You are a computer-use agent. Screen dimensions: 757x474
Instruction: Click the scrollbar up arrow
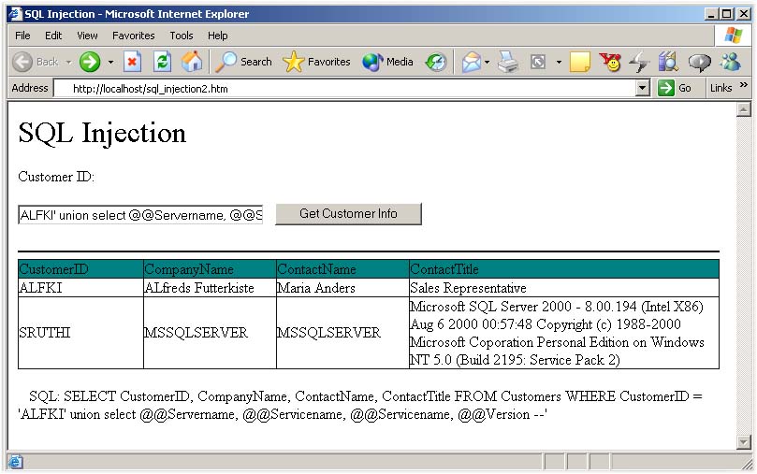pos(744,109)
